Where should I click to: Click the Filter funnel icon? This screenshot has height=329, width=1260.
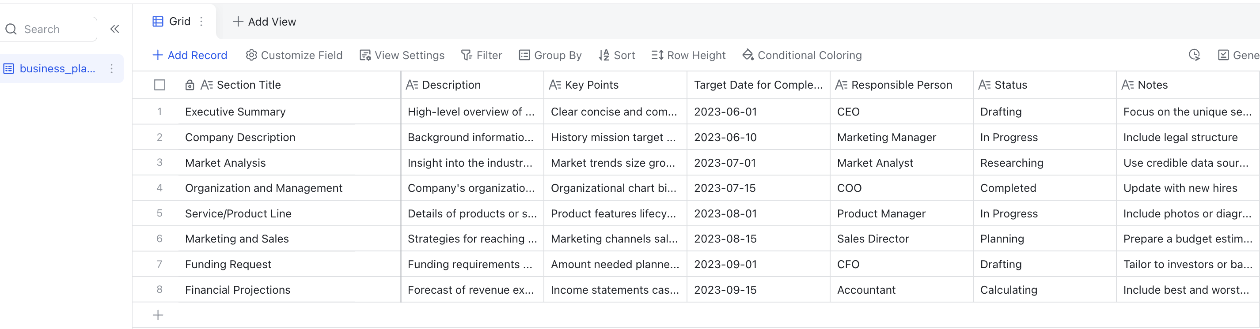(x=467, y=55)
